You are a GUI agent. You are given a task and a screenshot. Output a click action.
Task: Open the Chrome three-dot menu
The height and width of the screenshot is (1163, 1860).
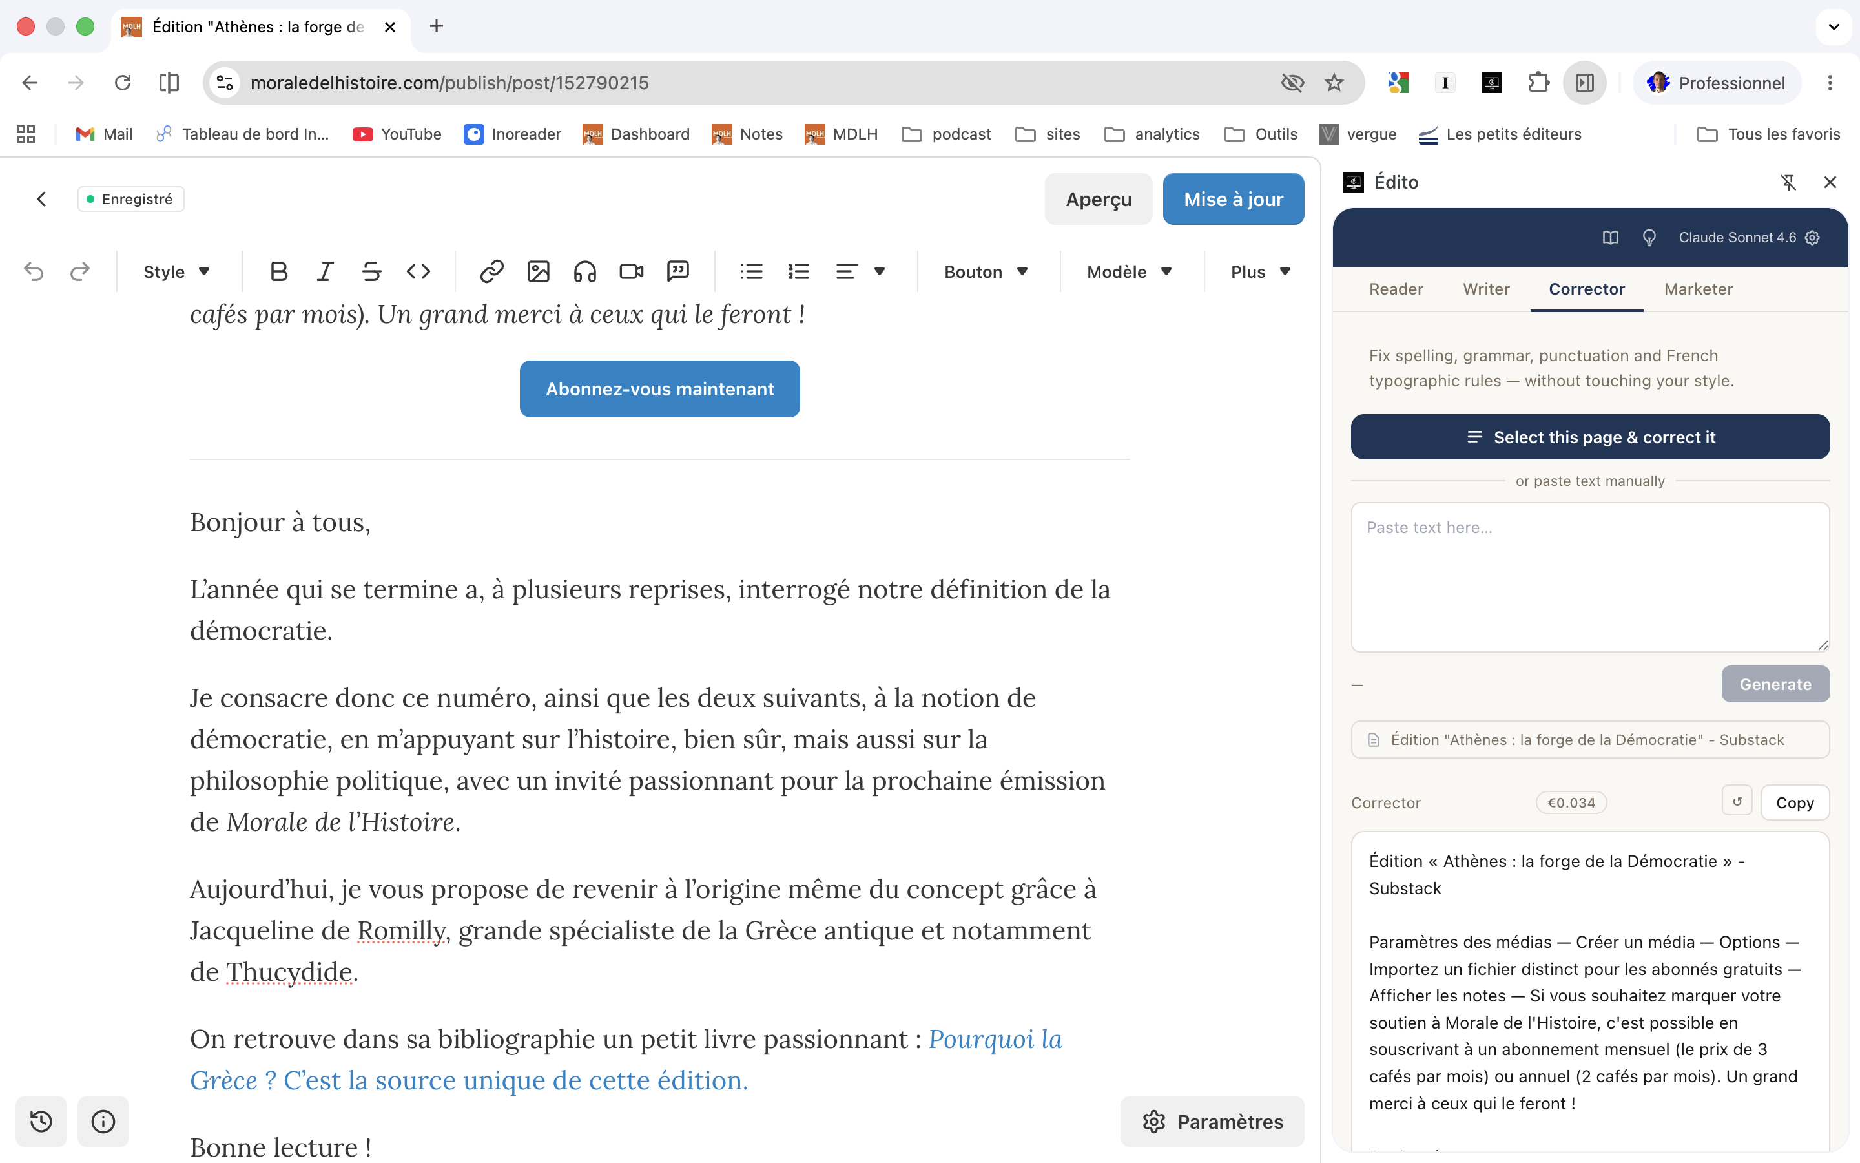[1829, 82]
